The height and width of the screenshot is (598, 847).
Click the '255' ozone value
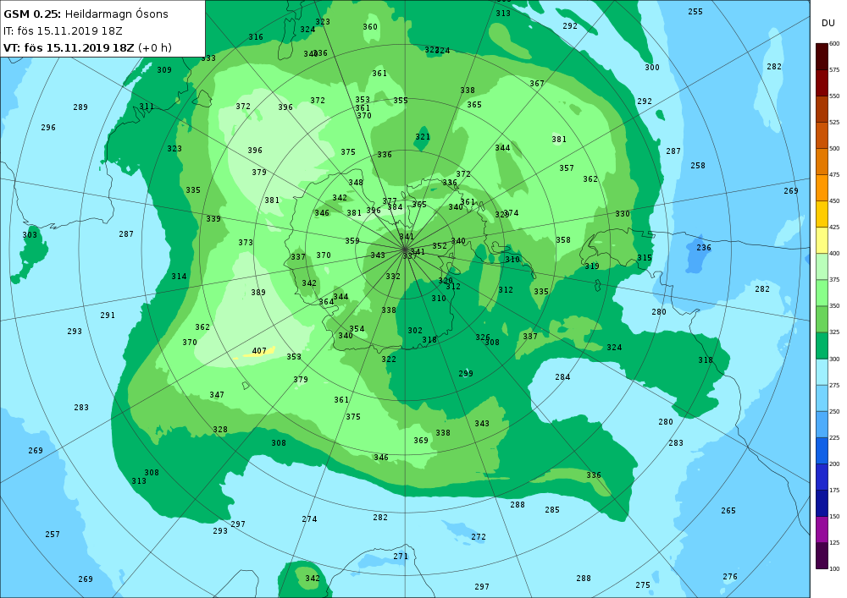pyautogui.click(x=695, y=11)
